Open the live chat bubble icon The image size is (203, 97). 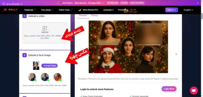194,91
